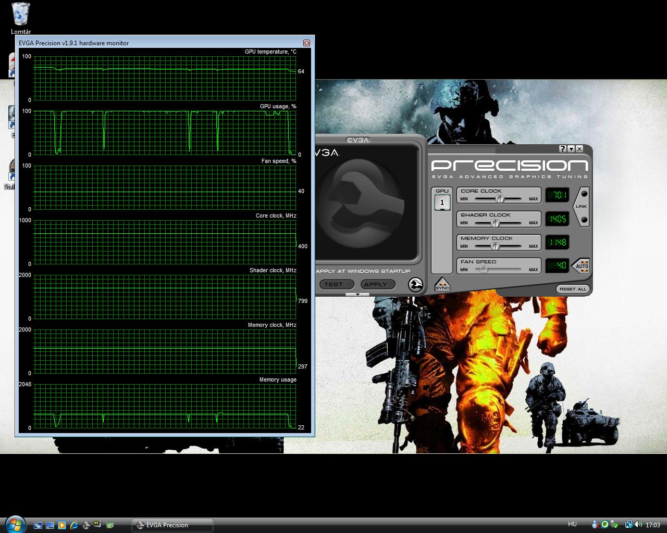The height and width of the screenshot is (533, 667).
Task: Click the EVGA wrench settings round icon
Action: (x=416, y=285)
